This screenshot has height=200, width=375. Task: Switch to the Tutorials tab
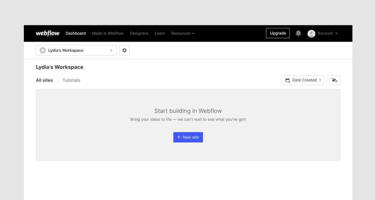(71, 80)
